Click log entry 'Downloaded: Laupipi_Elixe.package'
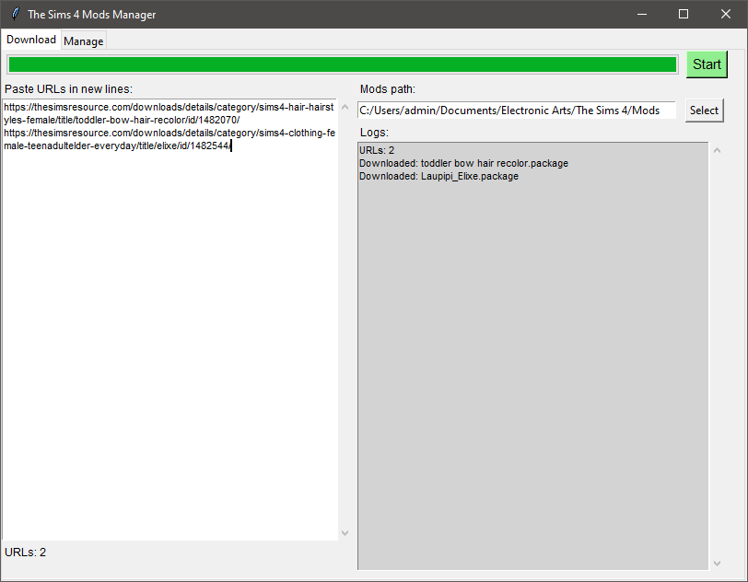This screenshot has width=748, height=582. (x=438, y=176)
